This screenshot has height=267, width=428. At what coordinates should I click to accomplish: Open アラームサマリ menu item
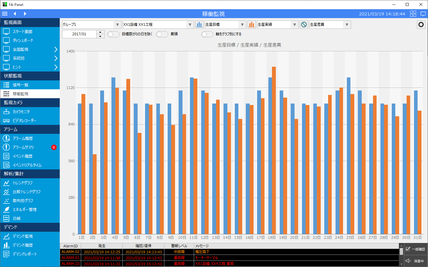(30, 147)
